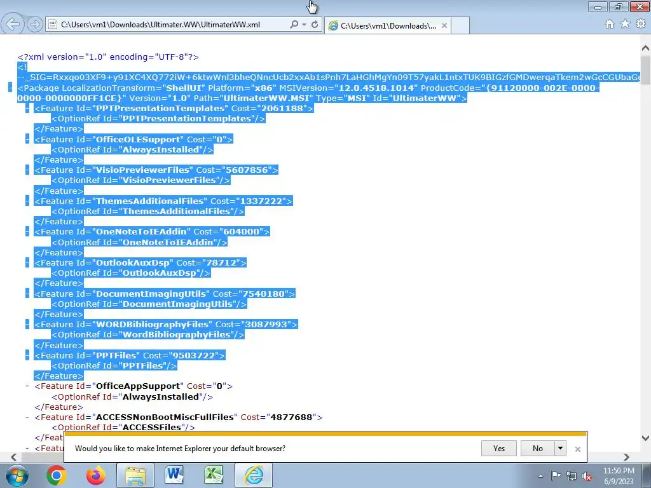This screenshot has height=488, width=651.
Task: Open the Action Center flag icon
Action: point(556,476)
